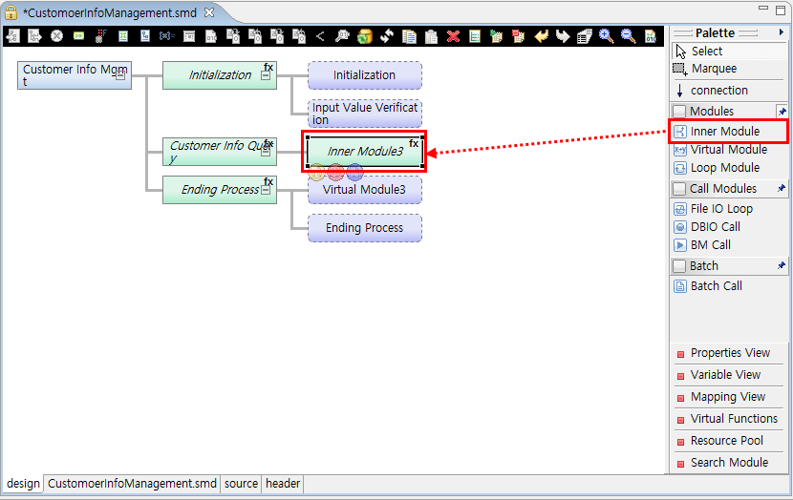This screenshot has height=500, width=793.
Task: Click the sync arrows toolbar icon
Action: click(387, 36)
